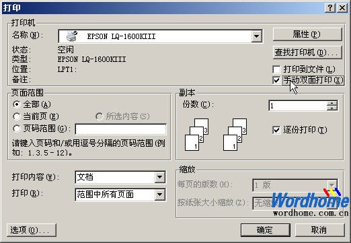Image resolution: width=351 pixels, height=243 pixels.
Task: Open the 打印内容(W) dropdown showing 文档
Action: coord(159,177)
